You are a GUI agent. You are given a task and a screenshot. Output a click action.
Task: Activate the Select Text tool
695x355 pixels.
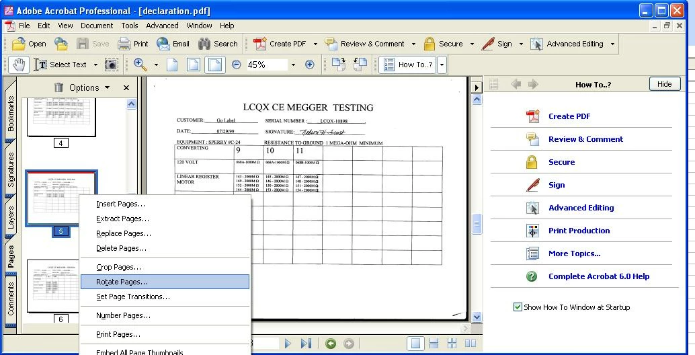pyautogui.click(x=60, y=65)
